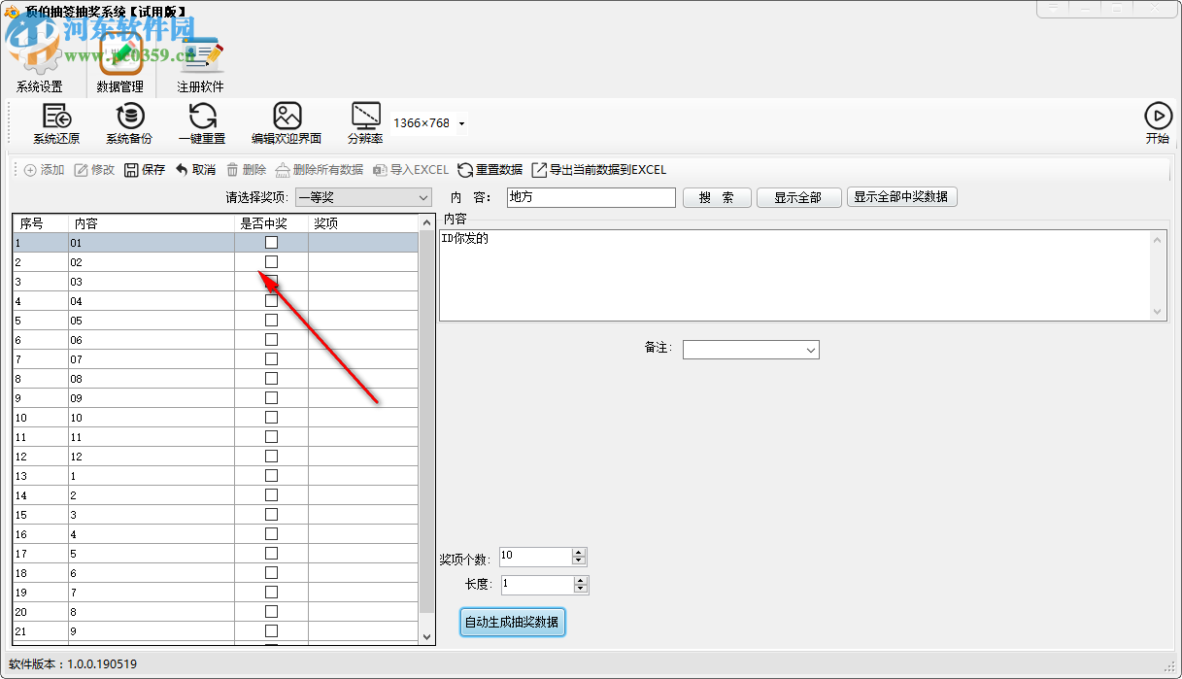Decrease 奖项个数 with down arrow
Screen dimensions: 1182x679
point(579,561)
